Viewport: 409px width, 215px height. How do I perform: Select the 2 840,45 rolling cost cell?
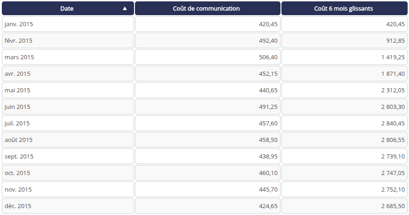[344, 123]
